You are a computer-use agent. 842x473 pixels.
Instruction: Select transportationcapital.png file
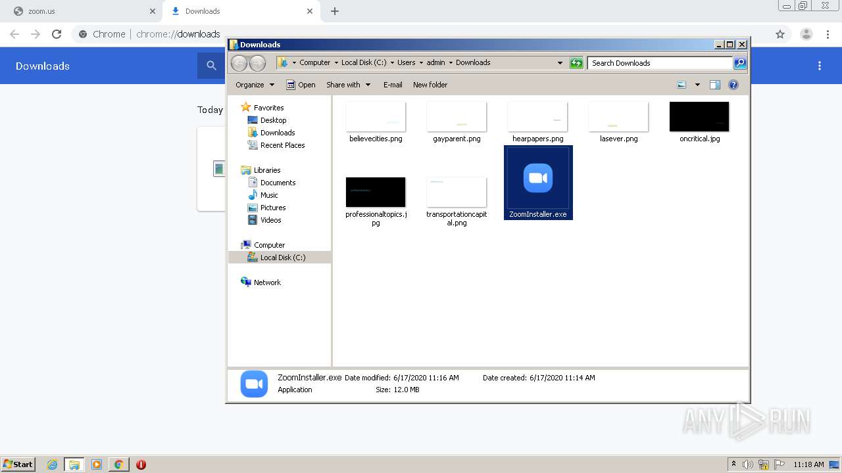coord(457,202)
